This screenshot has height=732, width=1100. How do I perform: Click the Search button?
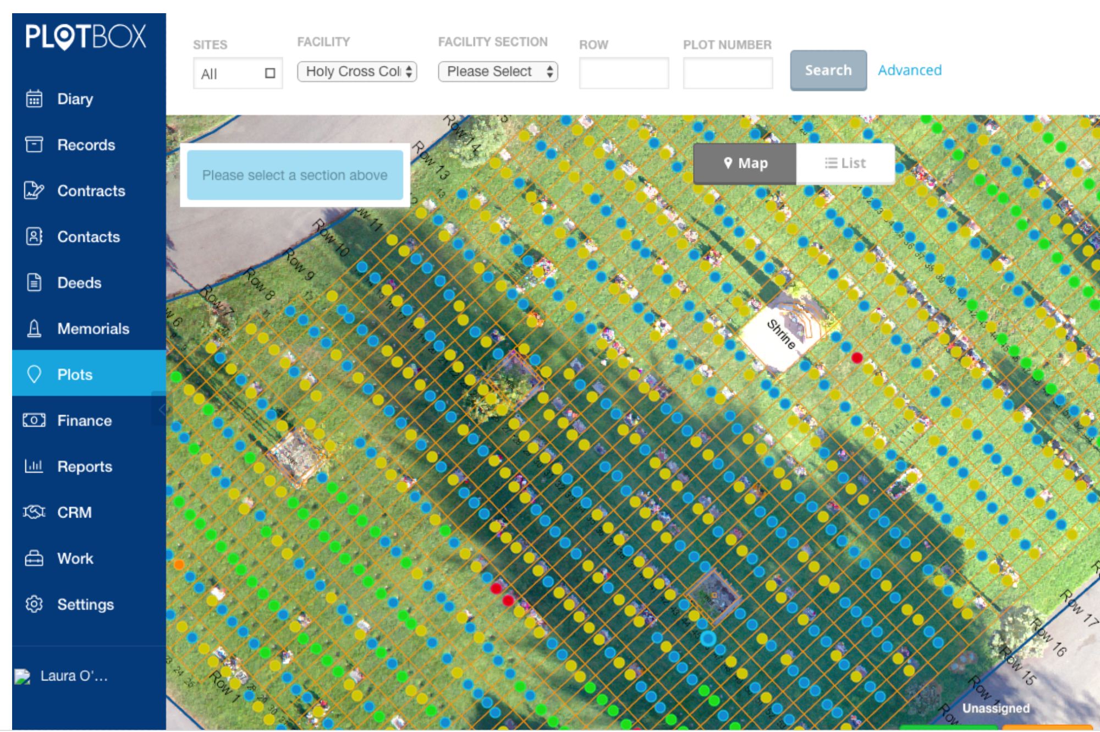pyautogui.click(x=828, y=70)
